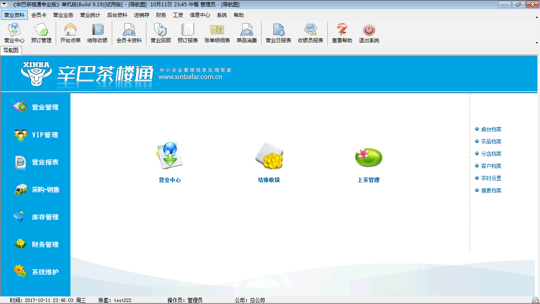Open 会员卡资料 toolbar icon
The width and height of the screenshot is (540, 304).
coord(129,33)
